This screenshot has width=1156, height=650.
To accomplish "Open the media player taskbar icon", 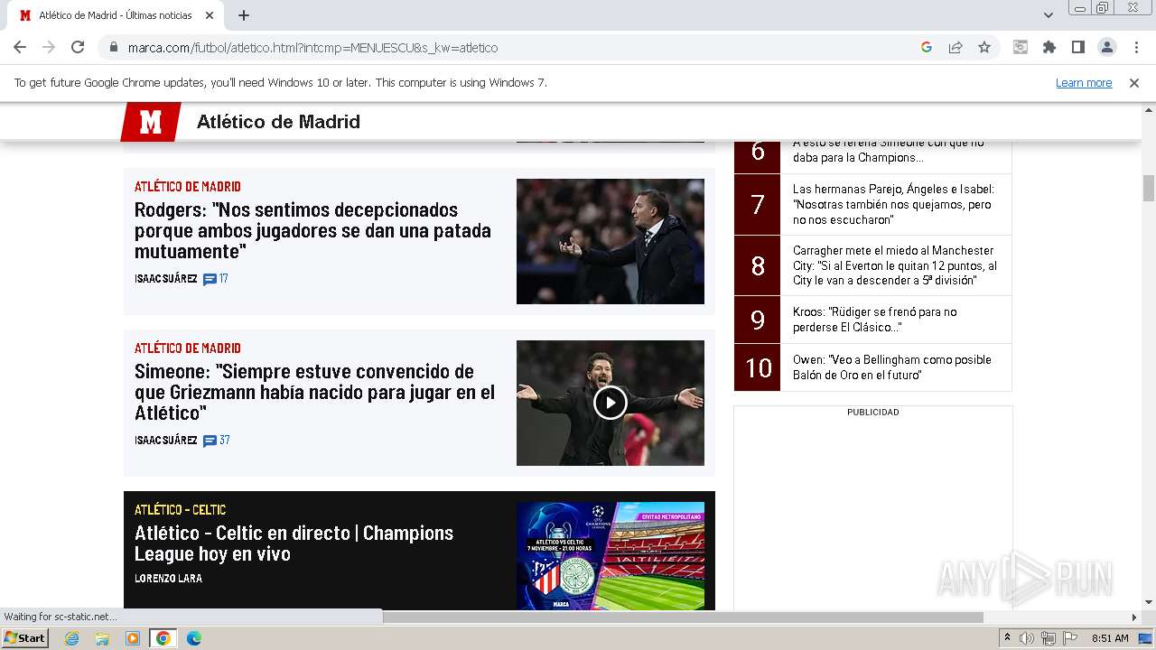I will (133, 638).
